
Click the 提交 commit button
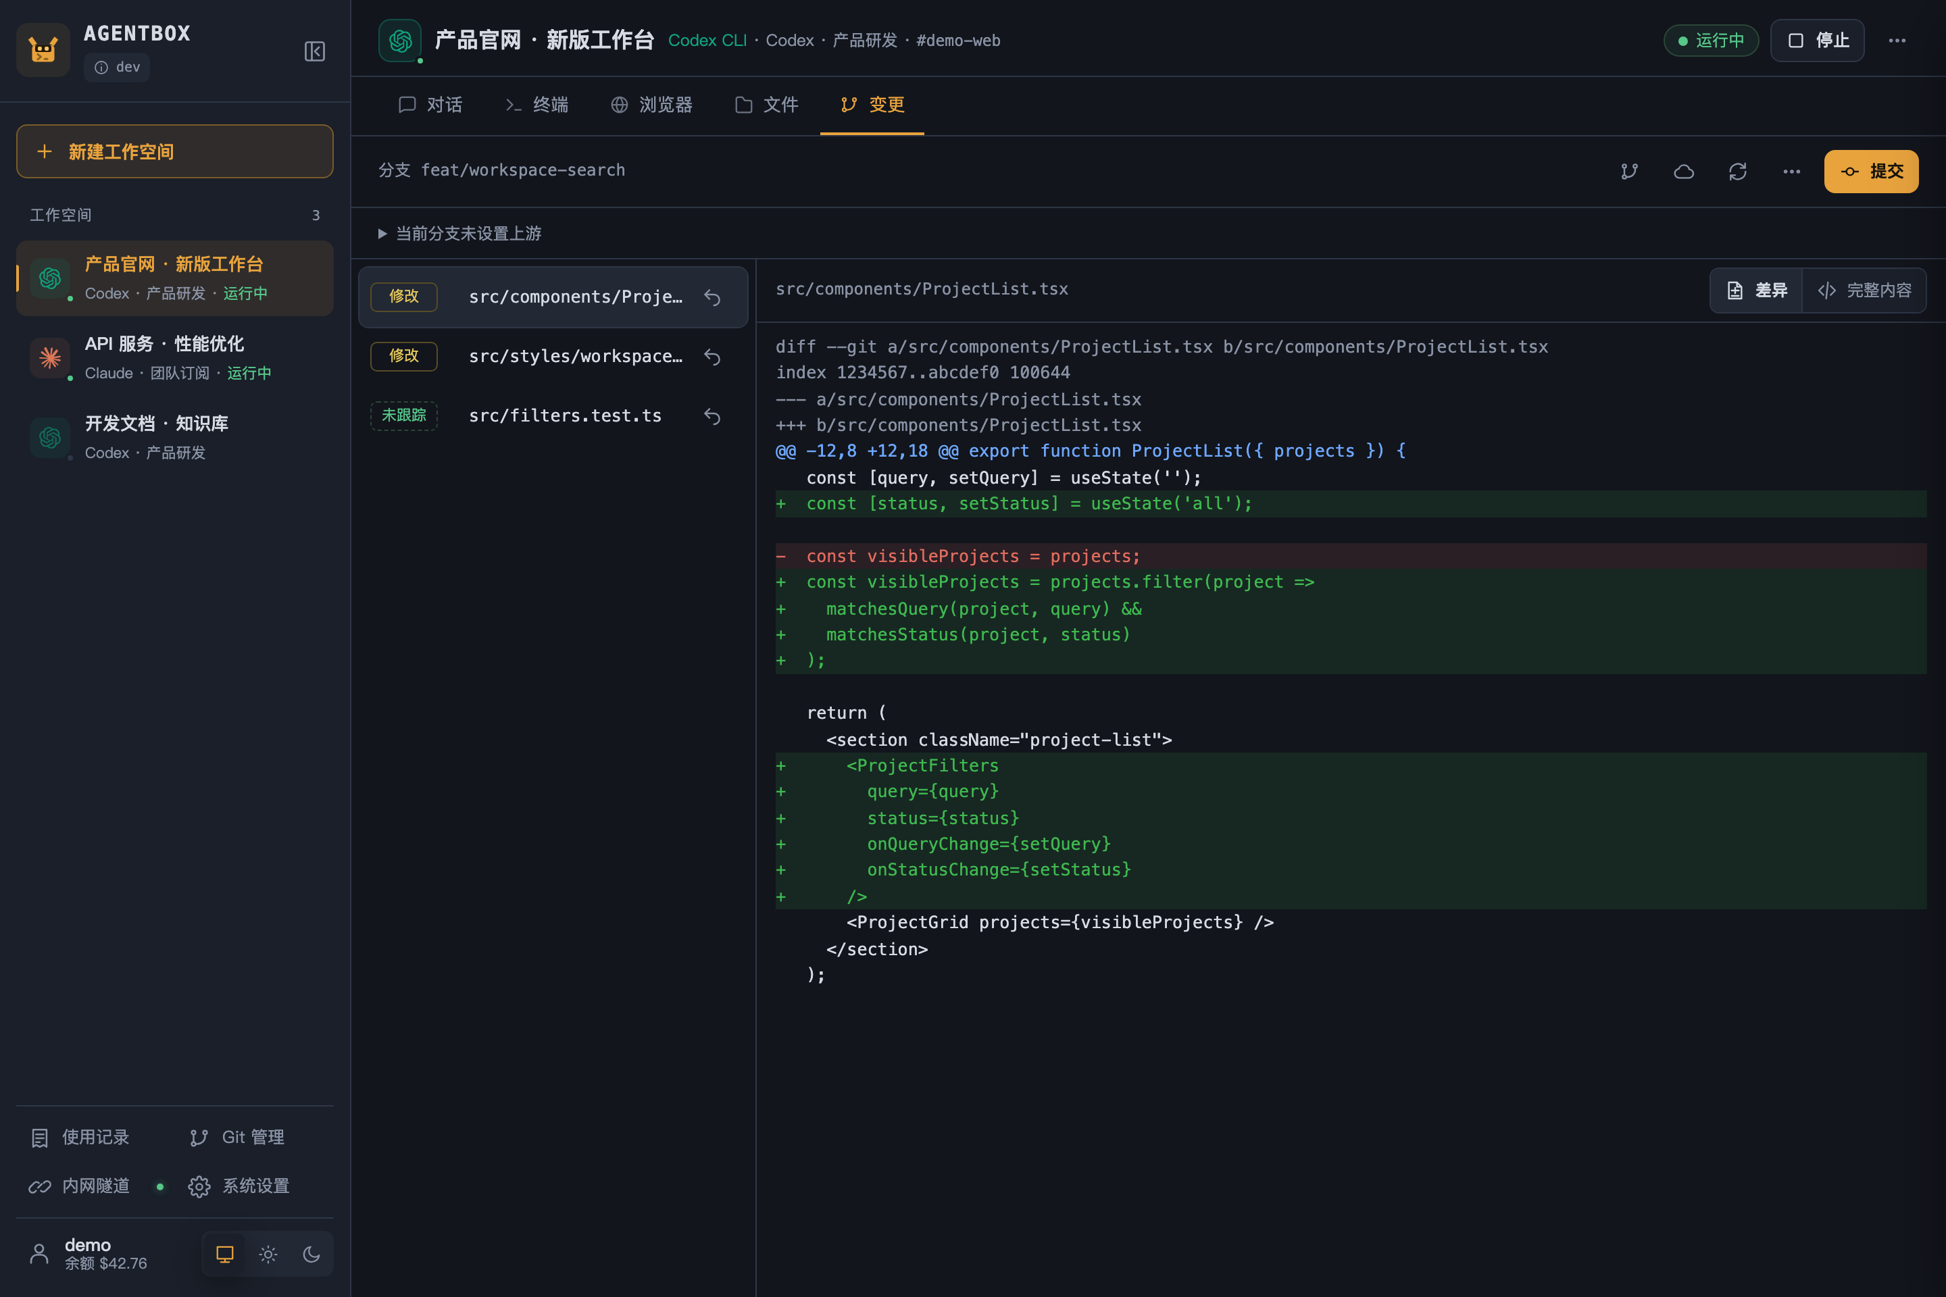tap(1872, 171)
